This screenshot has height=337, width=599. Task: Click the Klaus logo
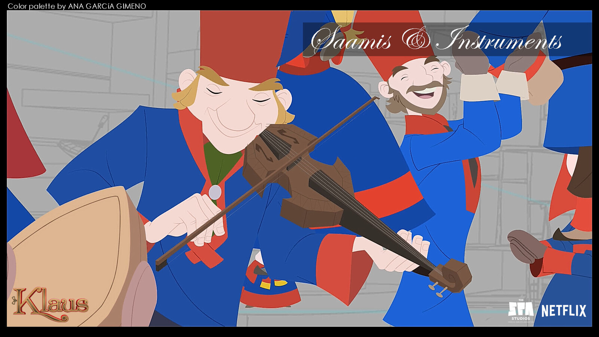point(51,304)
